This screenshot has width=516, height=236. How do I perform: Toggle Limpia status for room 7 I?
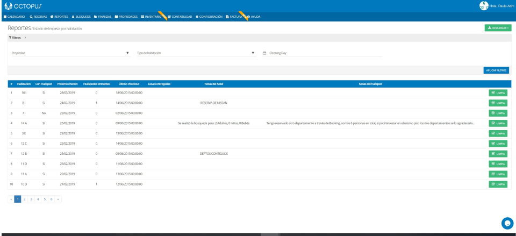coord(498,113)
